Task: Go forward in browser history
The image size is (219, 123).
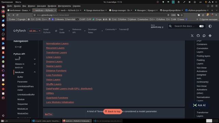Action: click(13, 15)
